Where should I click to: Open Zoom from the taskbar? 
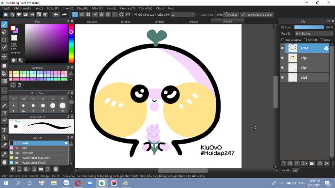click(90, 183)
